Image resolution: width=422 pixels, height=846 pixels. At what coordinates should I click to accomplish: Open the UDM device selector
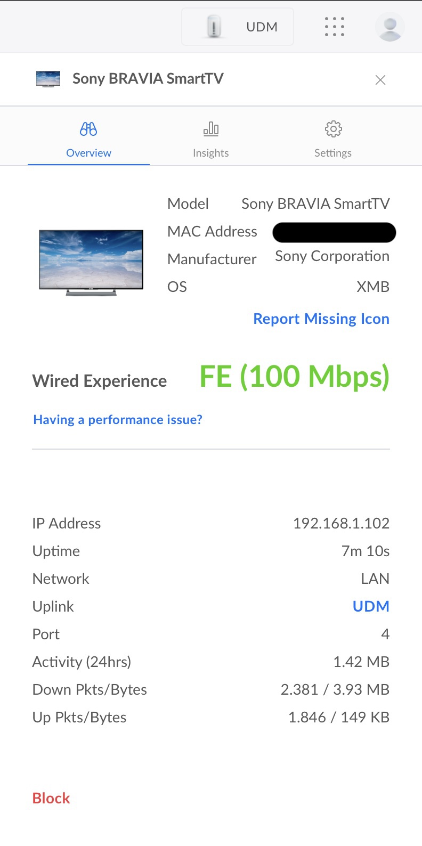tap(238, 27)
